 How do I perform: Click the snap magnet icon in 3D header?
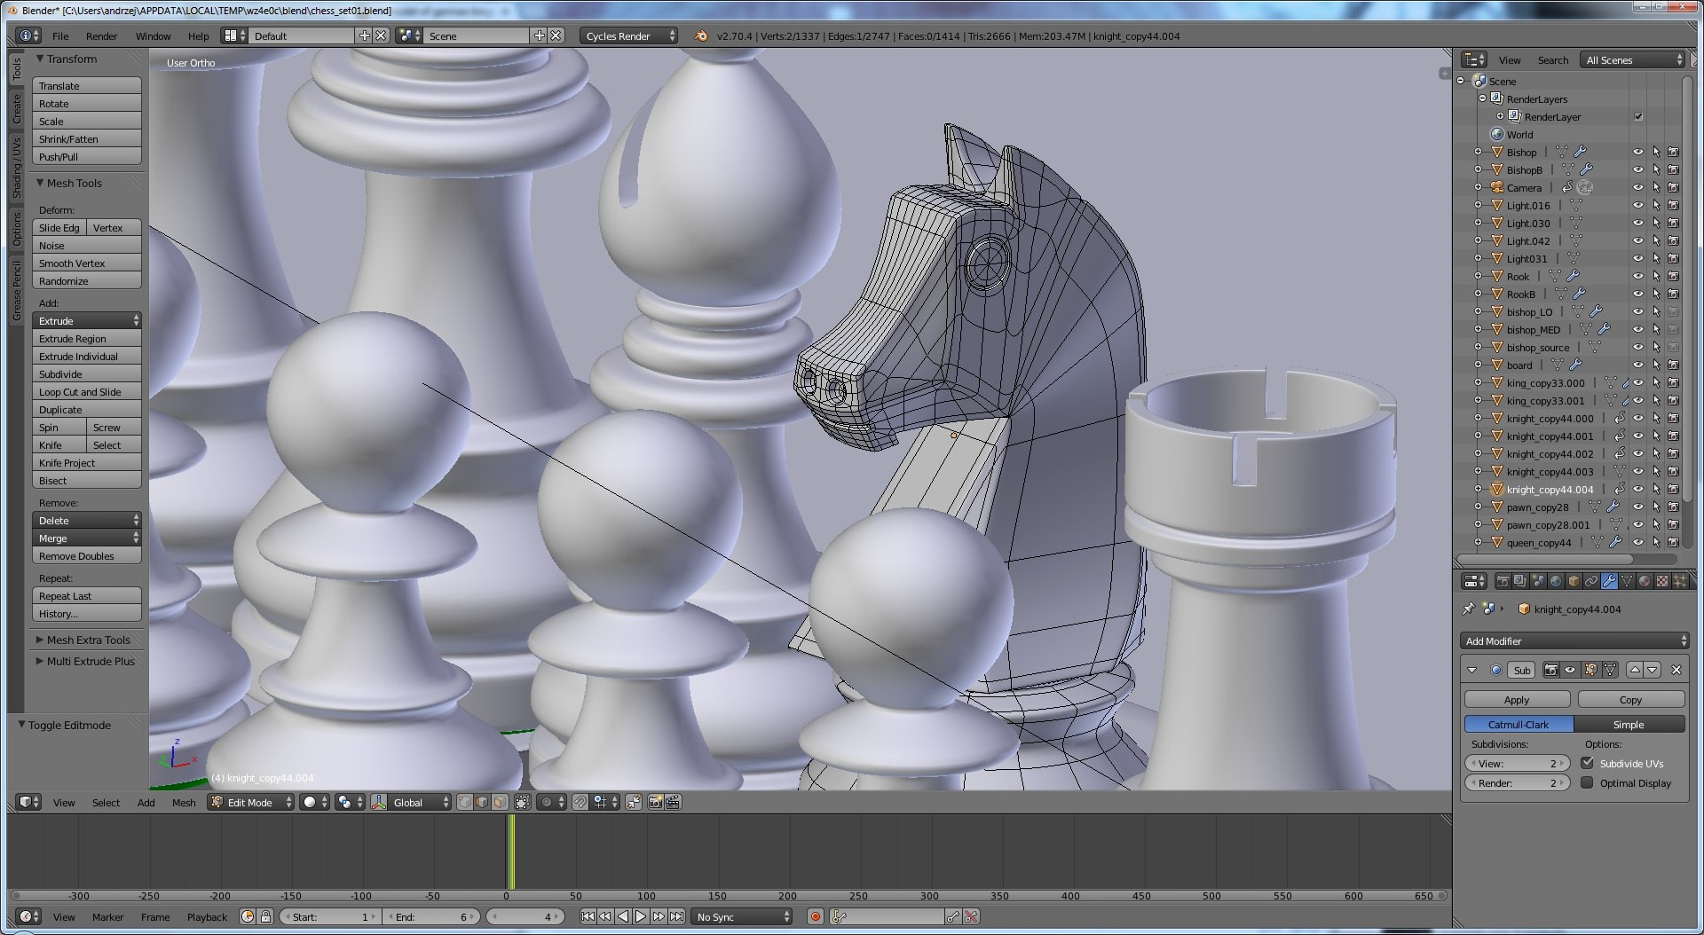(580, 802)
